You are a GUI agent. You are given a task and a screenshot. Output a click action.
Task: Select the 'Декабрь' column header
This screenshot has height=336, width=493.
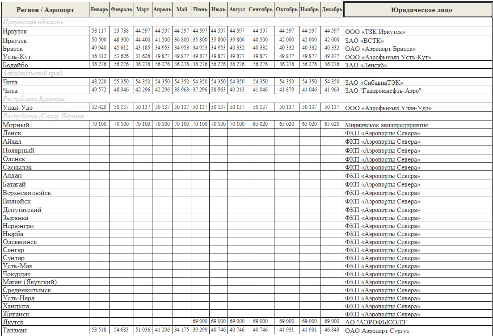pyautogui.click(x=332, y=10)
